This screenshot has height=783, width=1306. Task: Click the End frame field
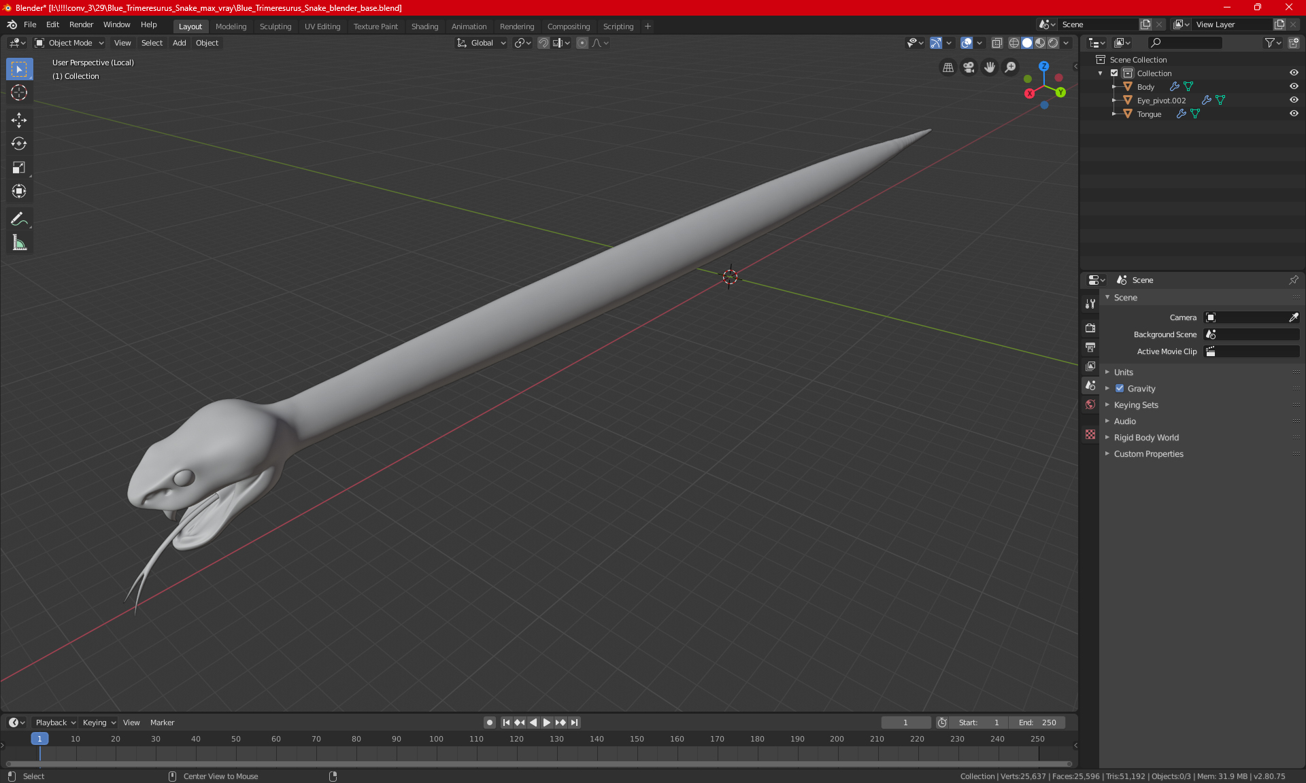tap(1037, 723)
